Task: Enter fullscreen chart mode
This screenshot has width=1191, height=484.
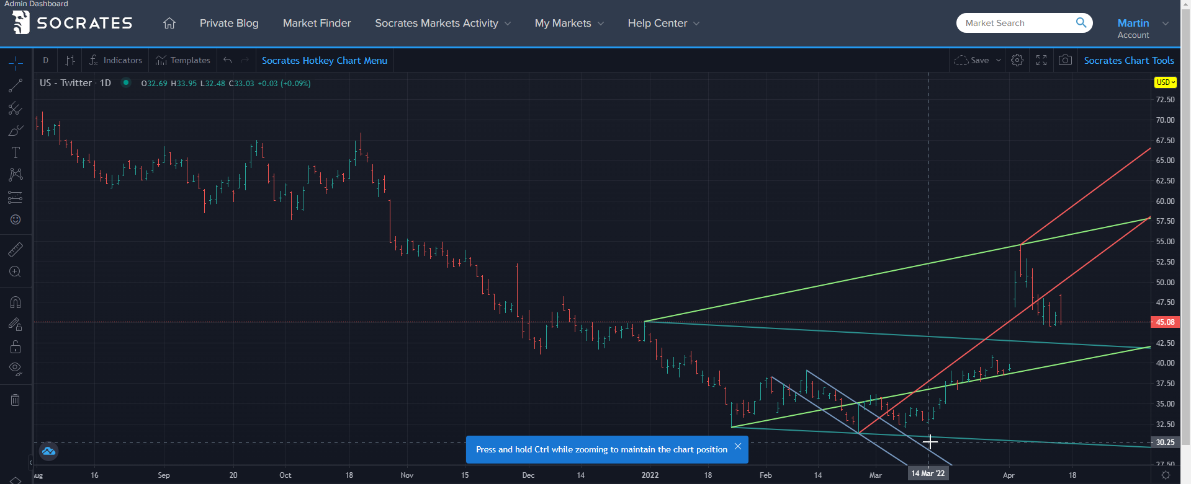Action: tap(1041, 60)
